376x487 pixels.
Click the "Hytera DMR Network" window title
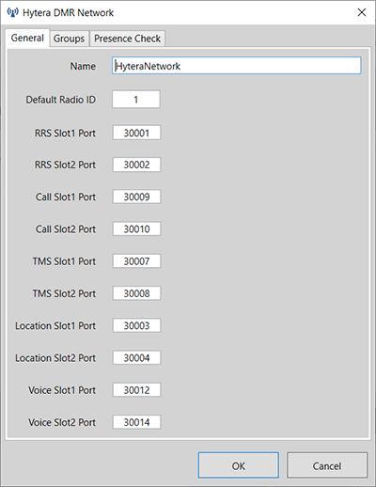(x=68, y=13)
